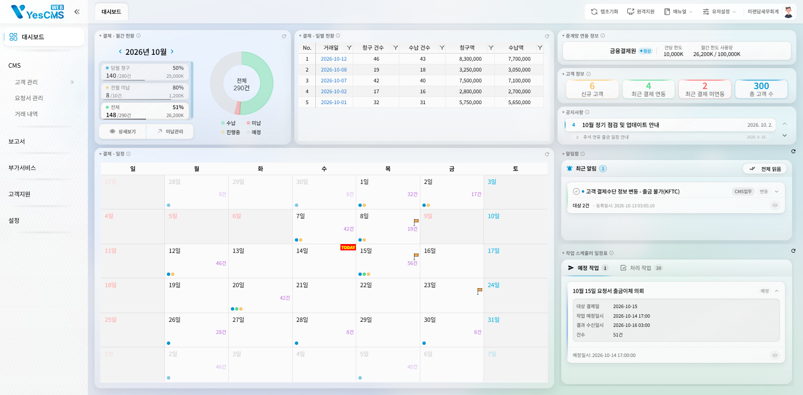Viewport: 803px width, 395px height.
Task: Click the 탭초기화 refresh icon
Action: 594,12
